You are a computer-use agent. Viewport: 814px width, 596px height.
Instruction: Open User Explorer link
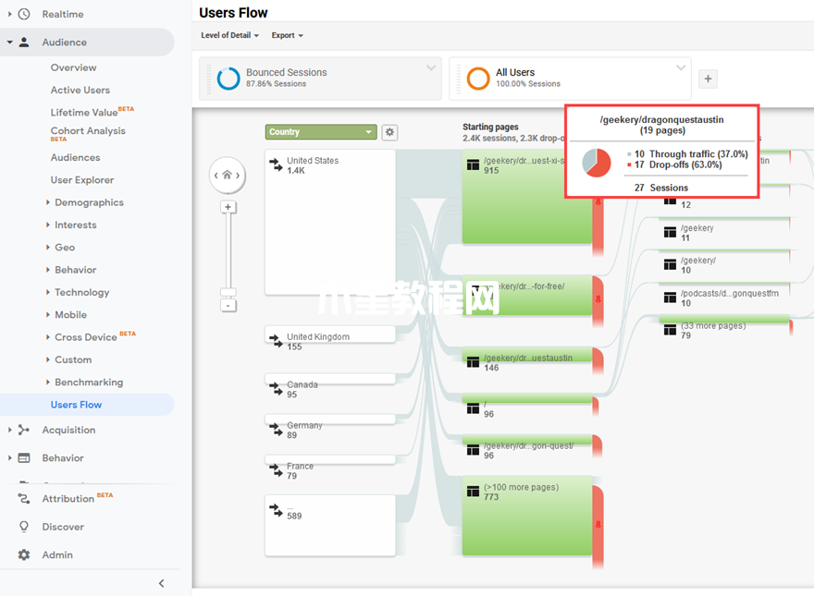(82, 180)
